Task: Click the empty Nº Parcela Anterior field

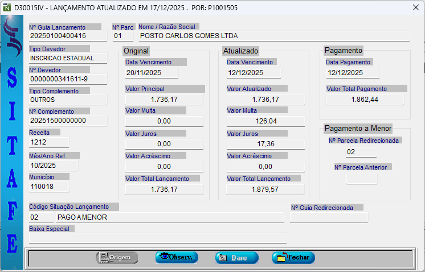Action: click(x=361, y=179)
